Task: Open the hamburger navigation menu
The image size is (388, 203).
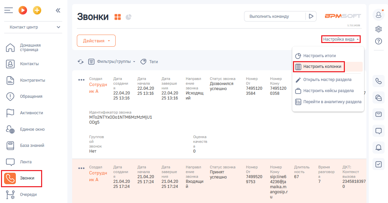Action: 8,10
